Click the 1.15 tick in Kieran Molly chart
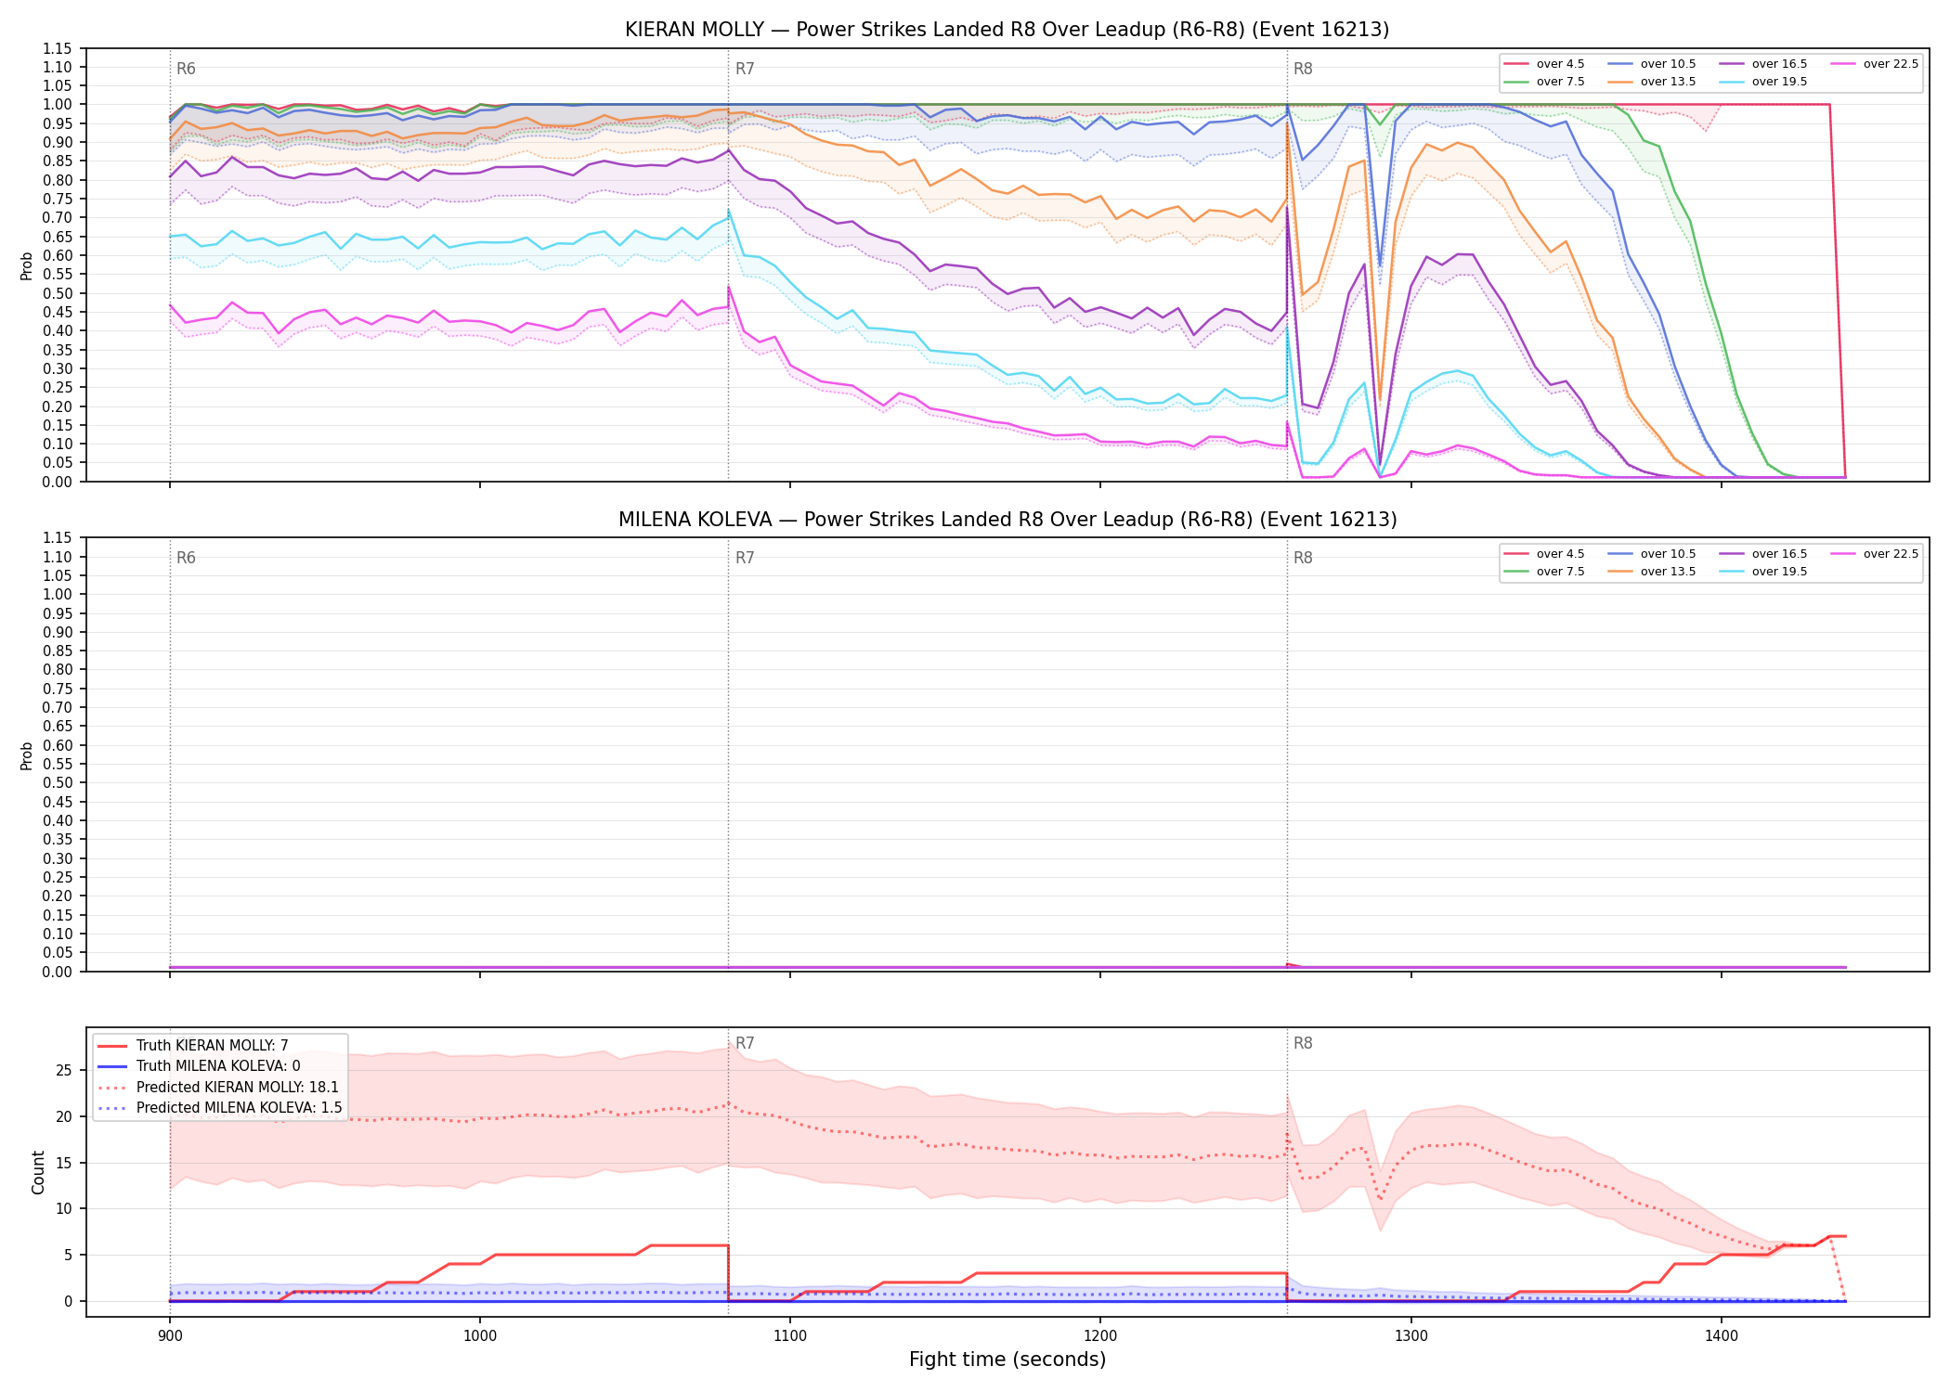Image resolution: width=1950 pixels, height=1392 pixels. pyautogui.click(x=58, y=48)
